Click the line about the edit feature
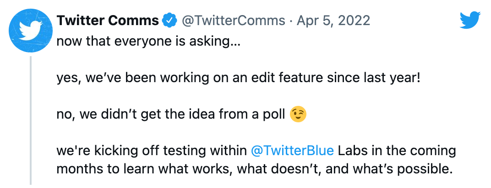The width and height of the screenshot is (491, 188). (238, 78)
